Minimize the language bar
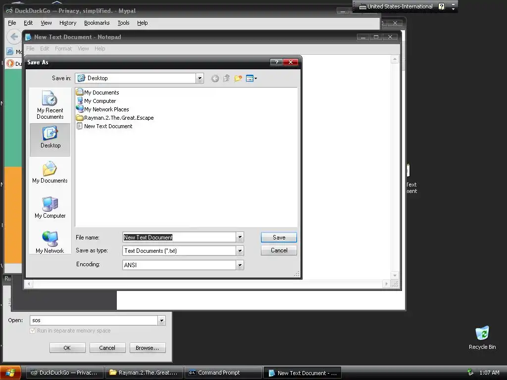Screen dimensions: 507x380 tap(453, 4)
